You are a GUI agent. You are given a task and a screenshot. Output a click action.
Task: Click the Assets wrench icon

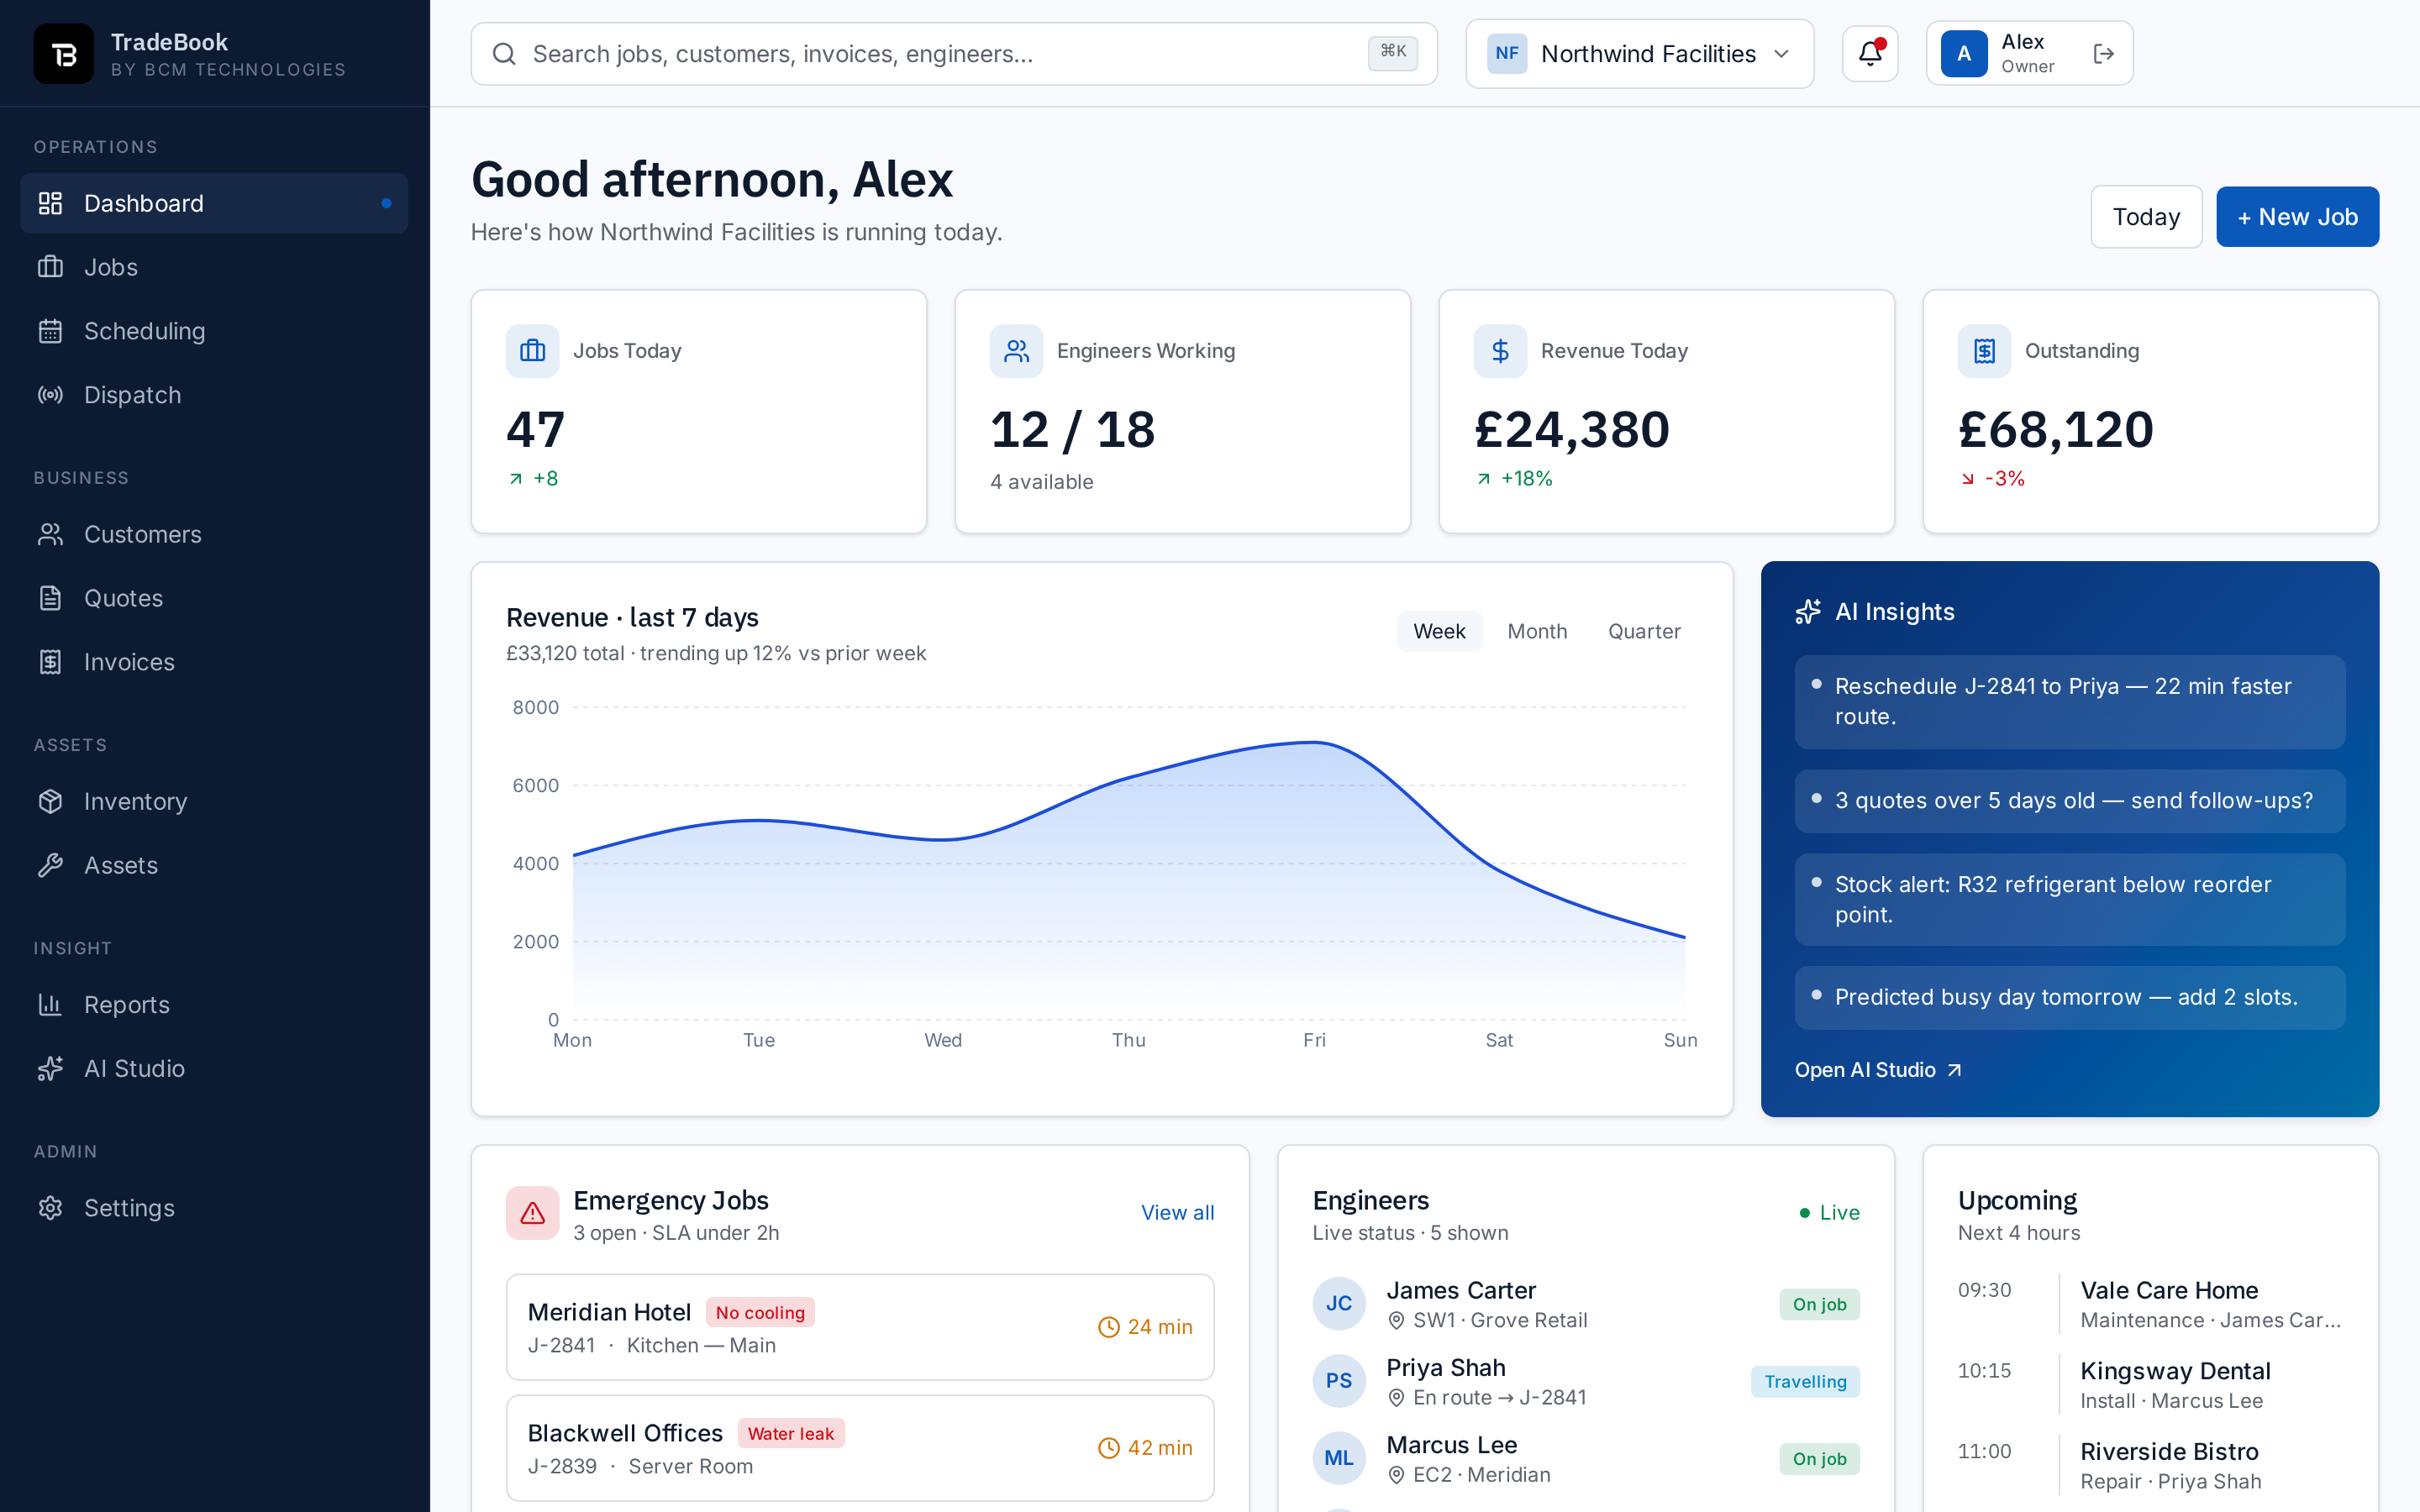(50, 865)
